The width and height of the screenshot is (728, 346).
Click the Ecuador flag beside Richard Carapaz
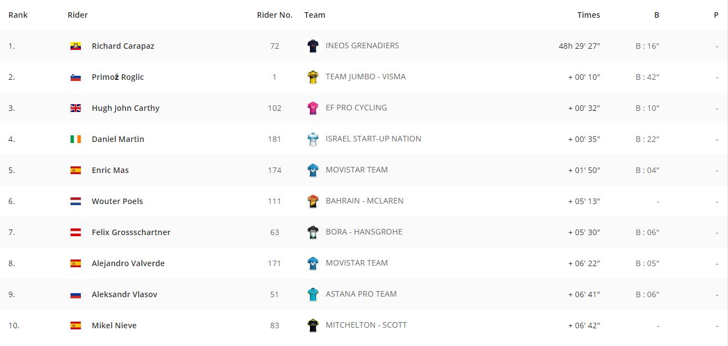[75, 46]
